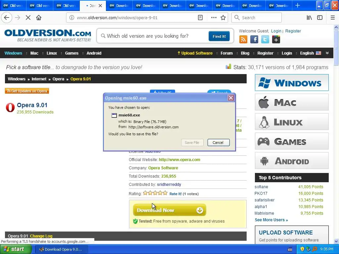Screen dimensions: 339x254
Task: Stop loading the page with the X icon
Action: pos(28,18)
